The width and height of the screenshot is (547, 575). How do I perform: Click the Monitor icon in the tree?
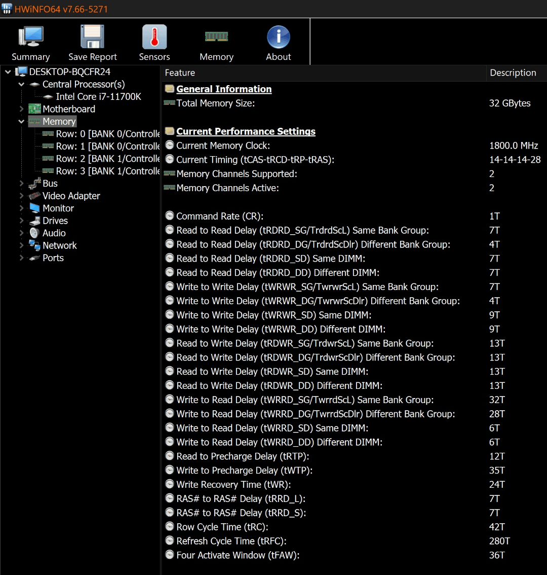pyautogui.click(x=34, y=208)
